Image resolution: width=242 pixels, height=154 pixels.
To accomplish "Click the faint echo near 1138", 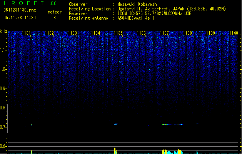I will point(197,124).
